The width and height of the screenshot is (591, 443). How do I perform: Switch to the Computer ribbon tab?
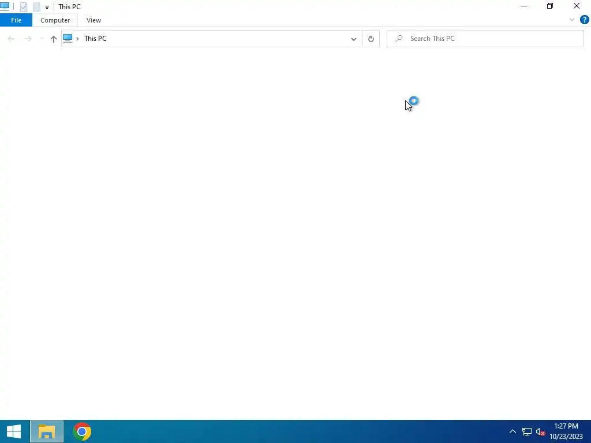tap(55, 20)
